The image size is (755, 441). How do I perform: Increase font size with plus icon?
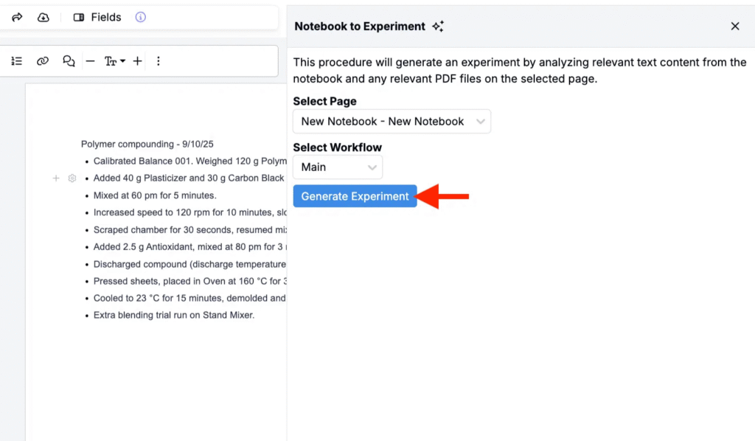(137, 61)
